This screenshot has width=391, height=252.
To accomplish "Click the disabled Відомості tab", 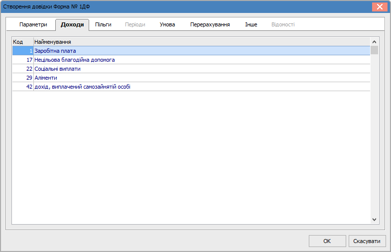I will 283,25.
